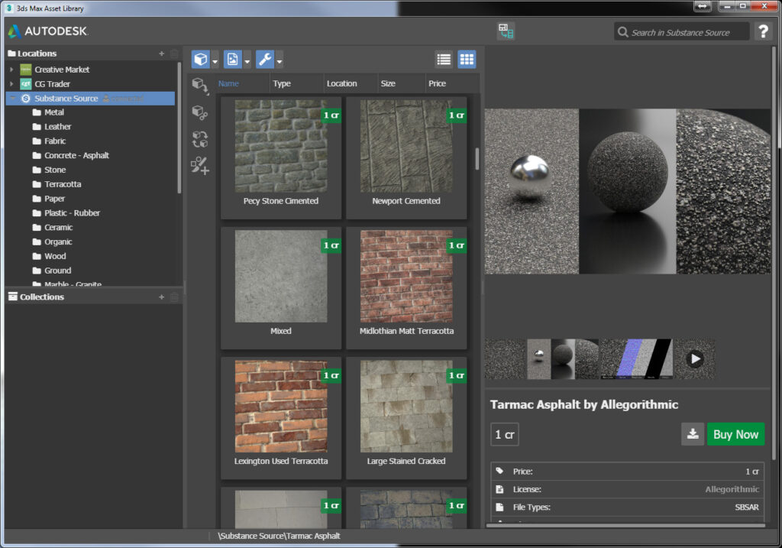This screenshot has height=548, width=782.
Task: Open the Plastic - Rubber folder
Action: point(72,212)
